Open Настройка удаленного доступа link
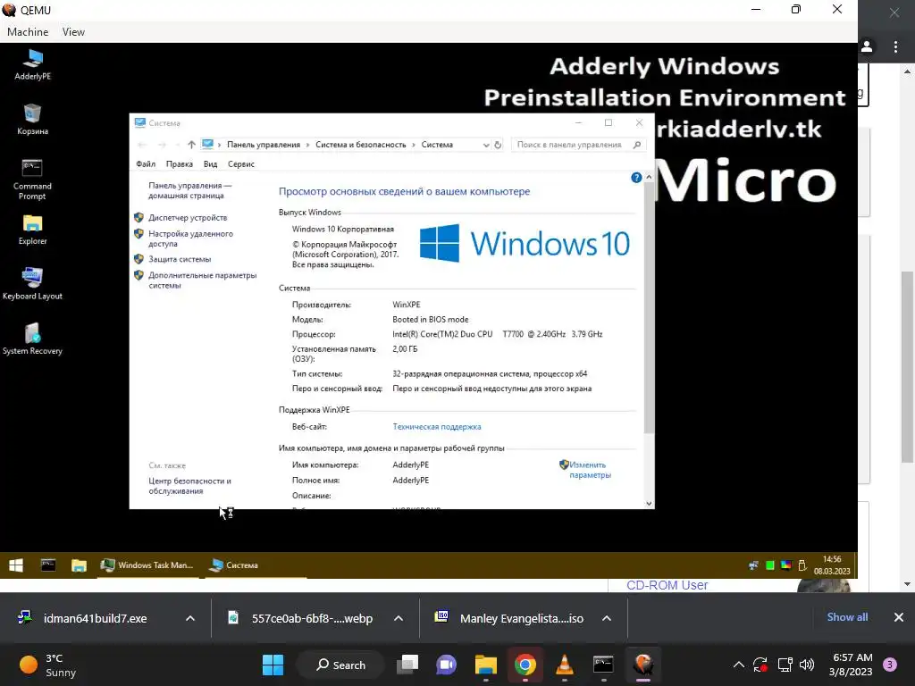This screenshot has height=686, width=915. (191, 238)
